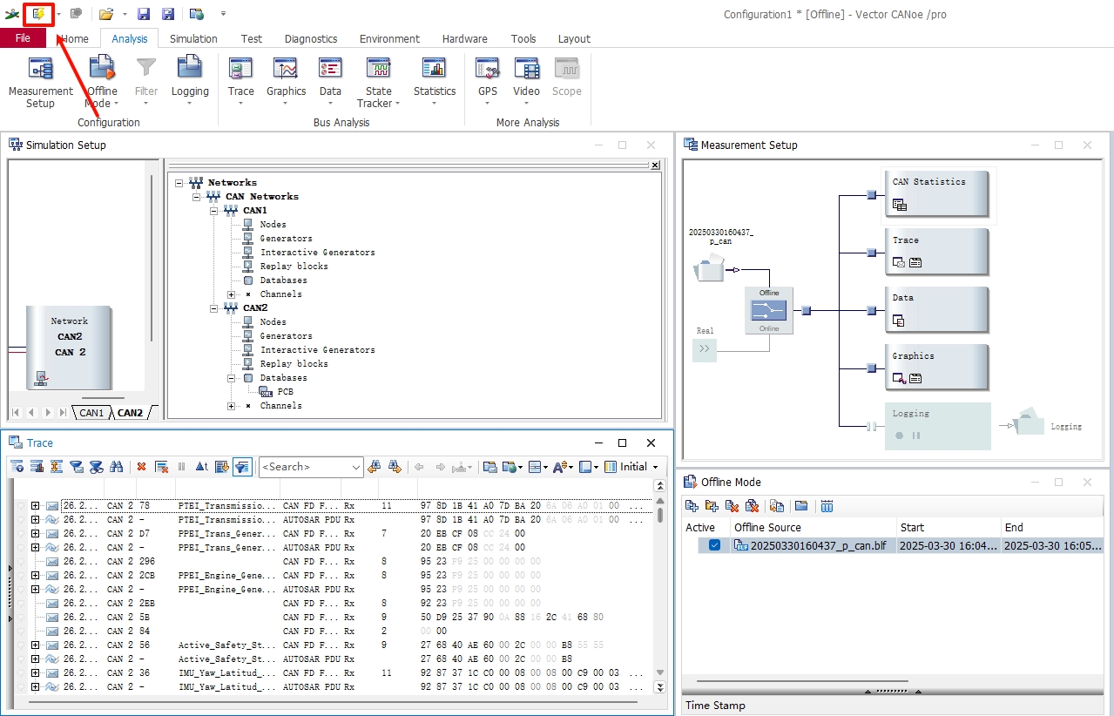Expand Channels under CAN2
The width and height of the screenshot is (1114, 716).
point(232,406)
